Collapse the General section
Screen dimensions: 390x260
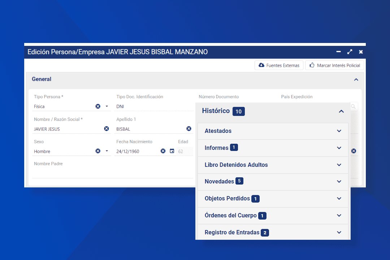click(x=356, y=79)
